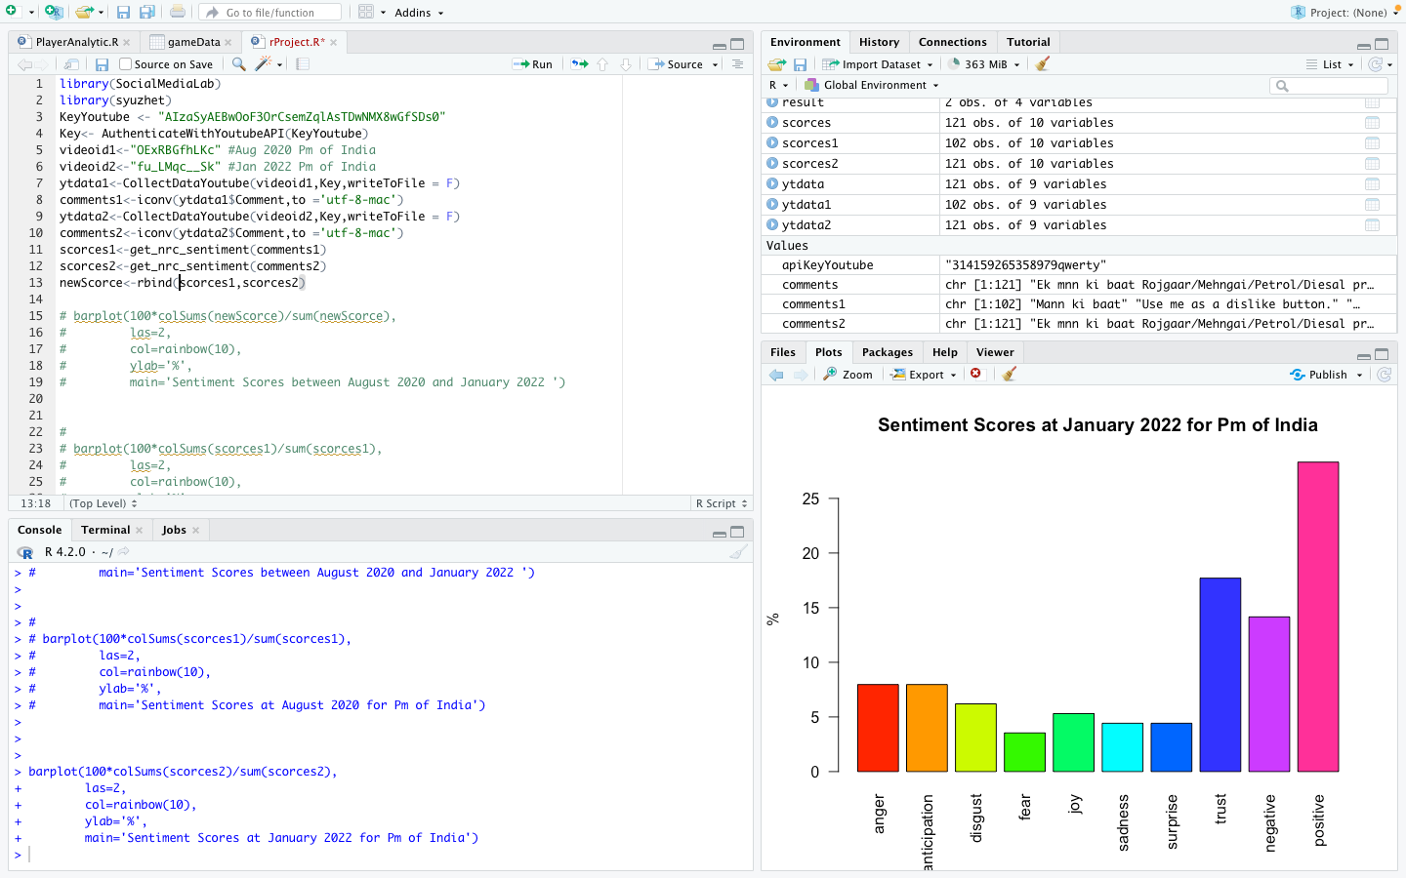
Task: Click the compile report notebook icon
Action: click(303, 64)
